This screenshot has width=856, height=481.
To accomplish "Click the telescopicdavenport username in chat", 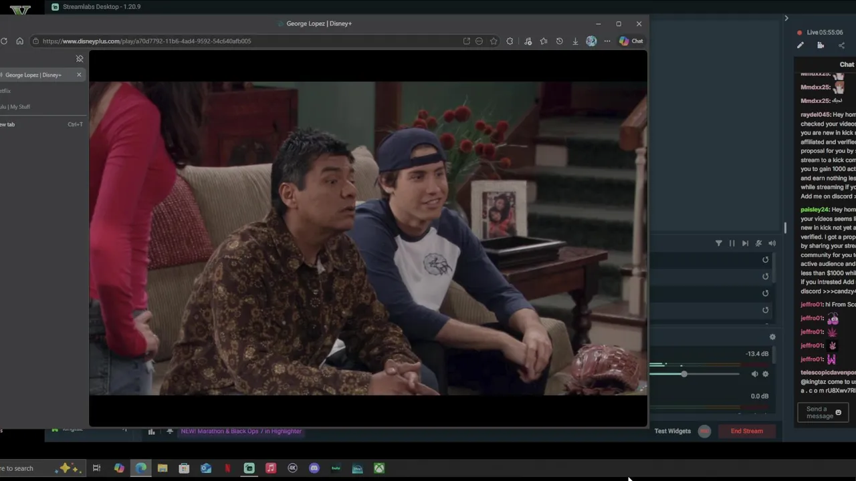I will (x=828, y=373).
